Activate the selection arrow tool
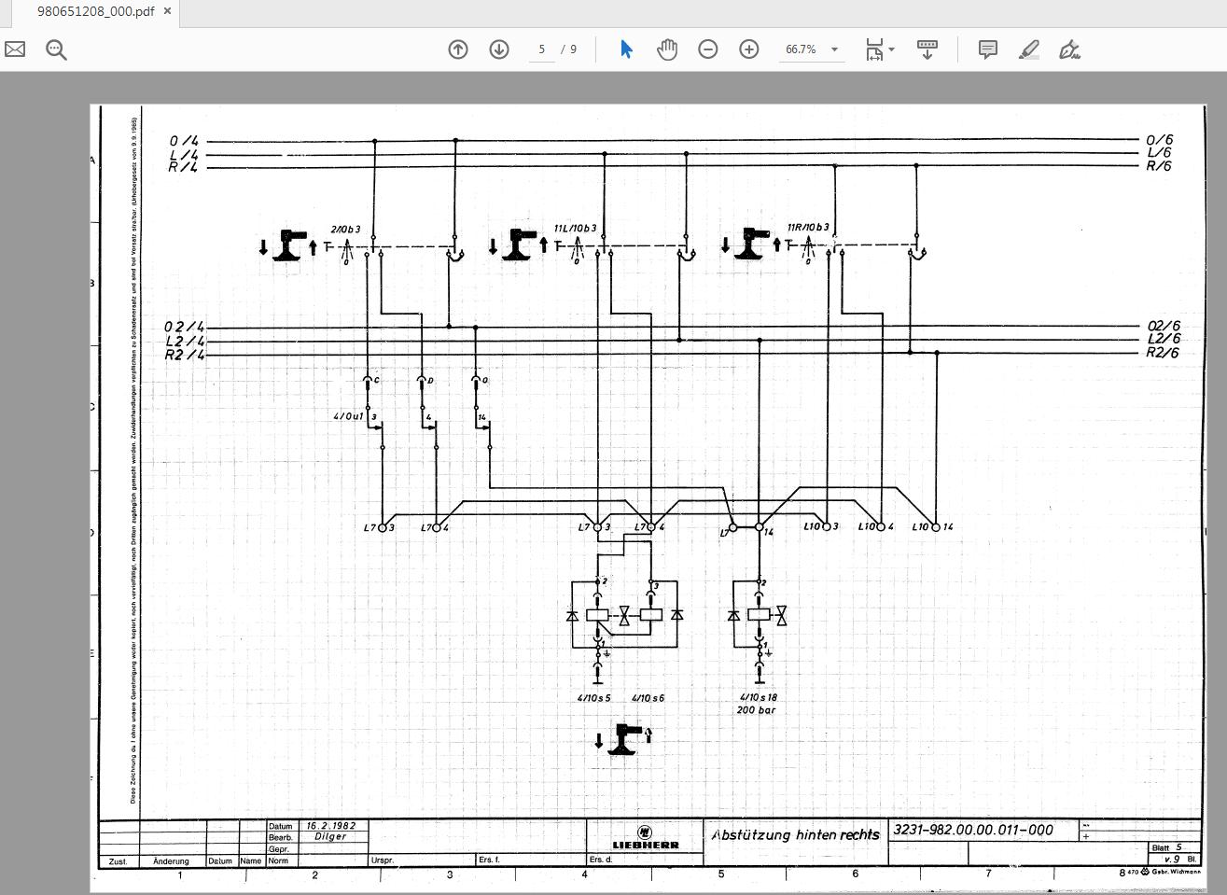Viewport: 1227px width, 895px height. pos(626,49)
